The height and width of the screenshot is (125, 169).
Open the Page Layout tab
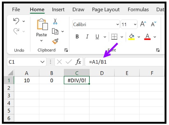[x=106, y=10]
